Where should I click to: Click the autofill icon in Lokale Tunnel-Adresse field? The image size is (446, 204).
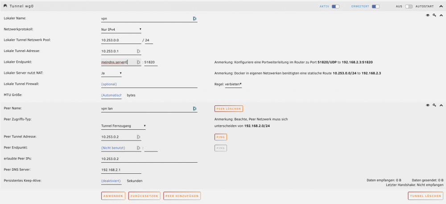139,51
